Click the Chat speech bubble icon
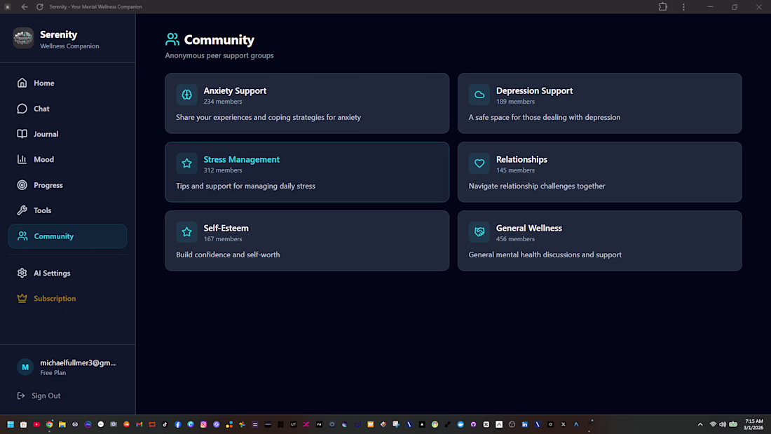The width and height of the screenshot is (771, 434). tap(22, 109)
